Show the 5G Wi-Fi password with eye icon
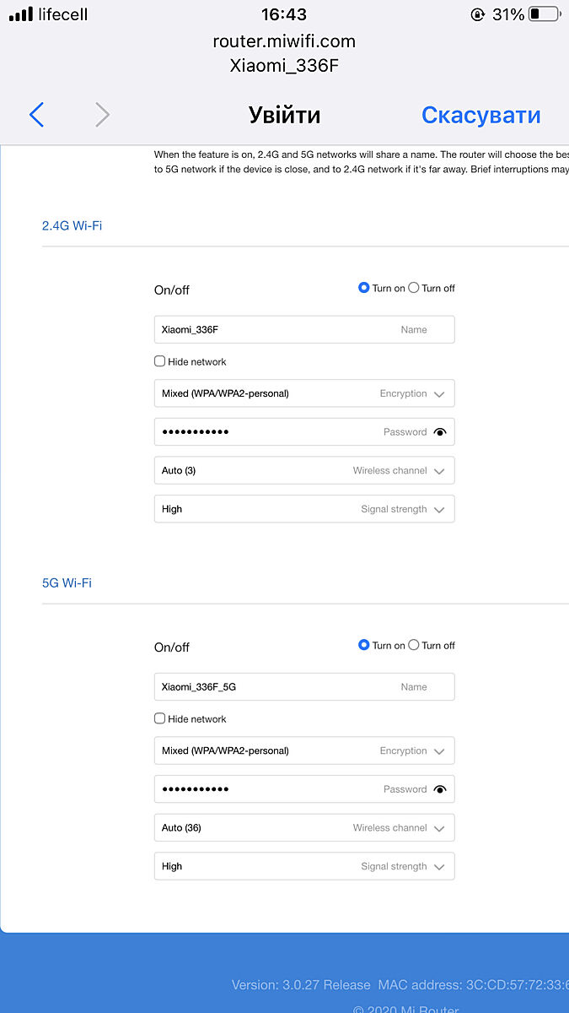The height and width of the screenshot is (1013, 569). click(x=439, y=789)
